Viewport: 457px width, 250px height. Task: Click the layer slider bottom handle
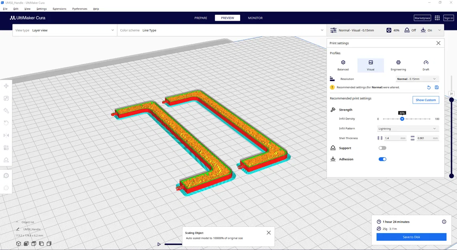(451, 176)
